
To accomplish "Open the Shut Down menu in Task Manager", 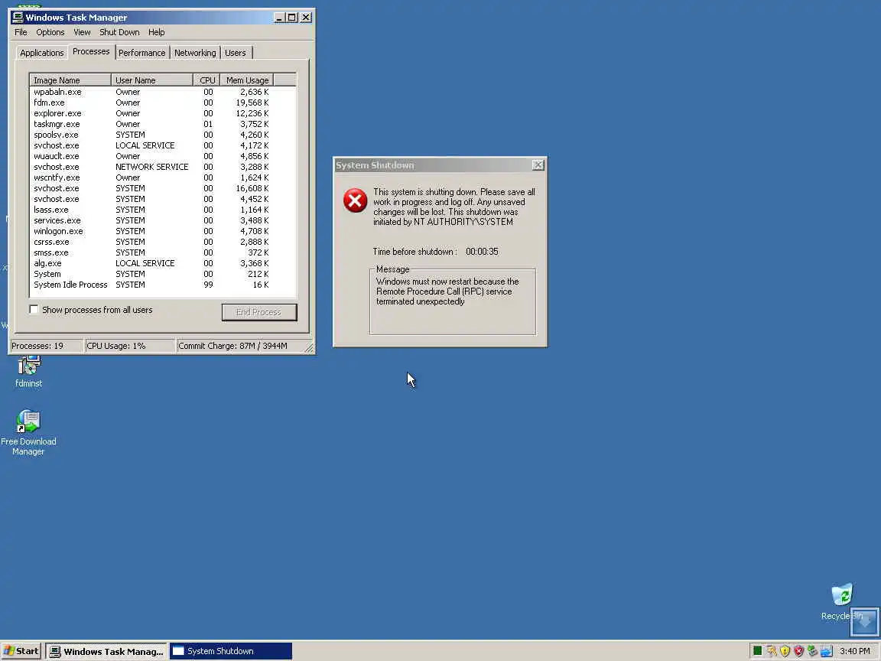I will pos(119,32).
